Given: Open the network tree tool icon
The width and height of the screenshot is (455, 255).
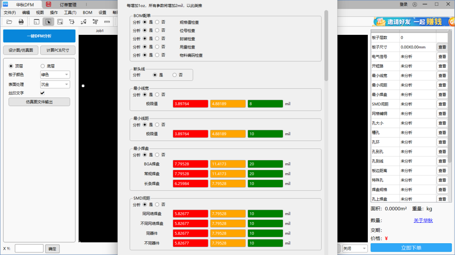Looking at the screenshot, I should 95,22.
